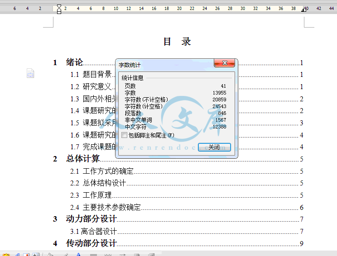
Task: Click the 统计信息 group label
Action: pos(132,78)
